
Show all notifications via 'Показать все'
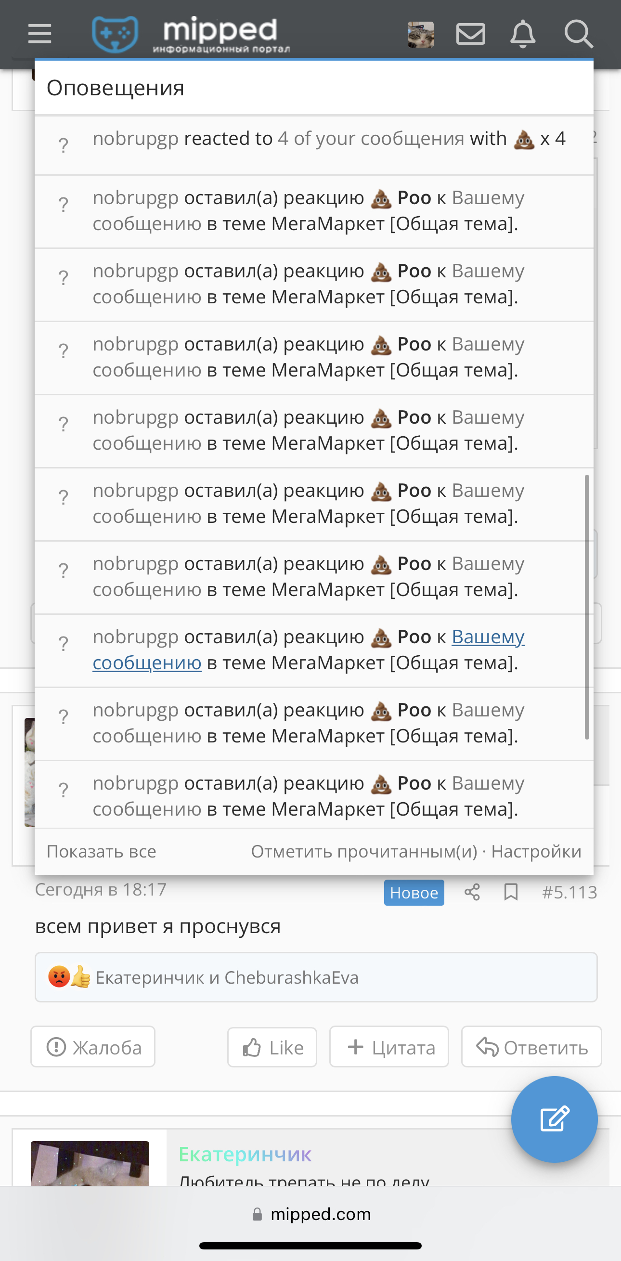coord(101,851)
